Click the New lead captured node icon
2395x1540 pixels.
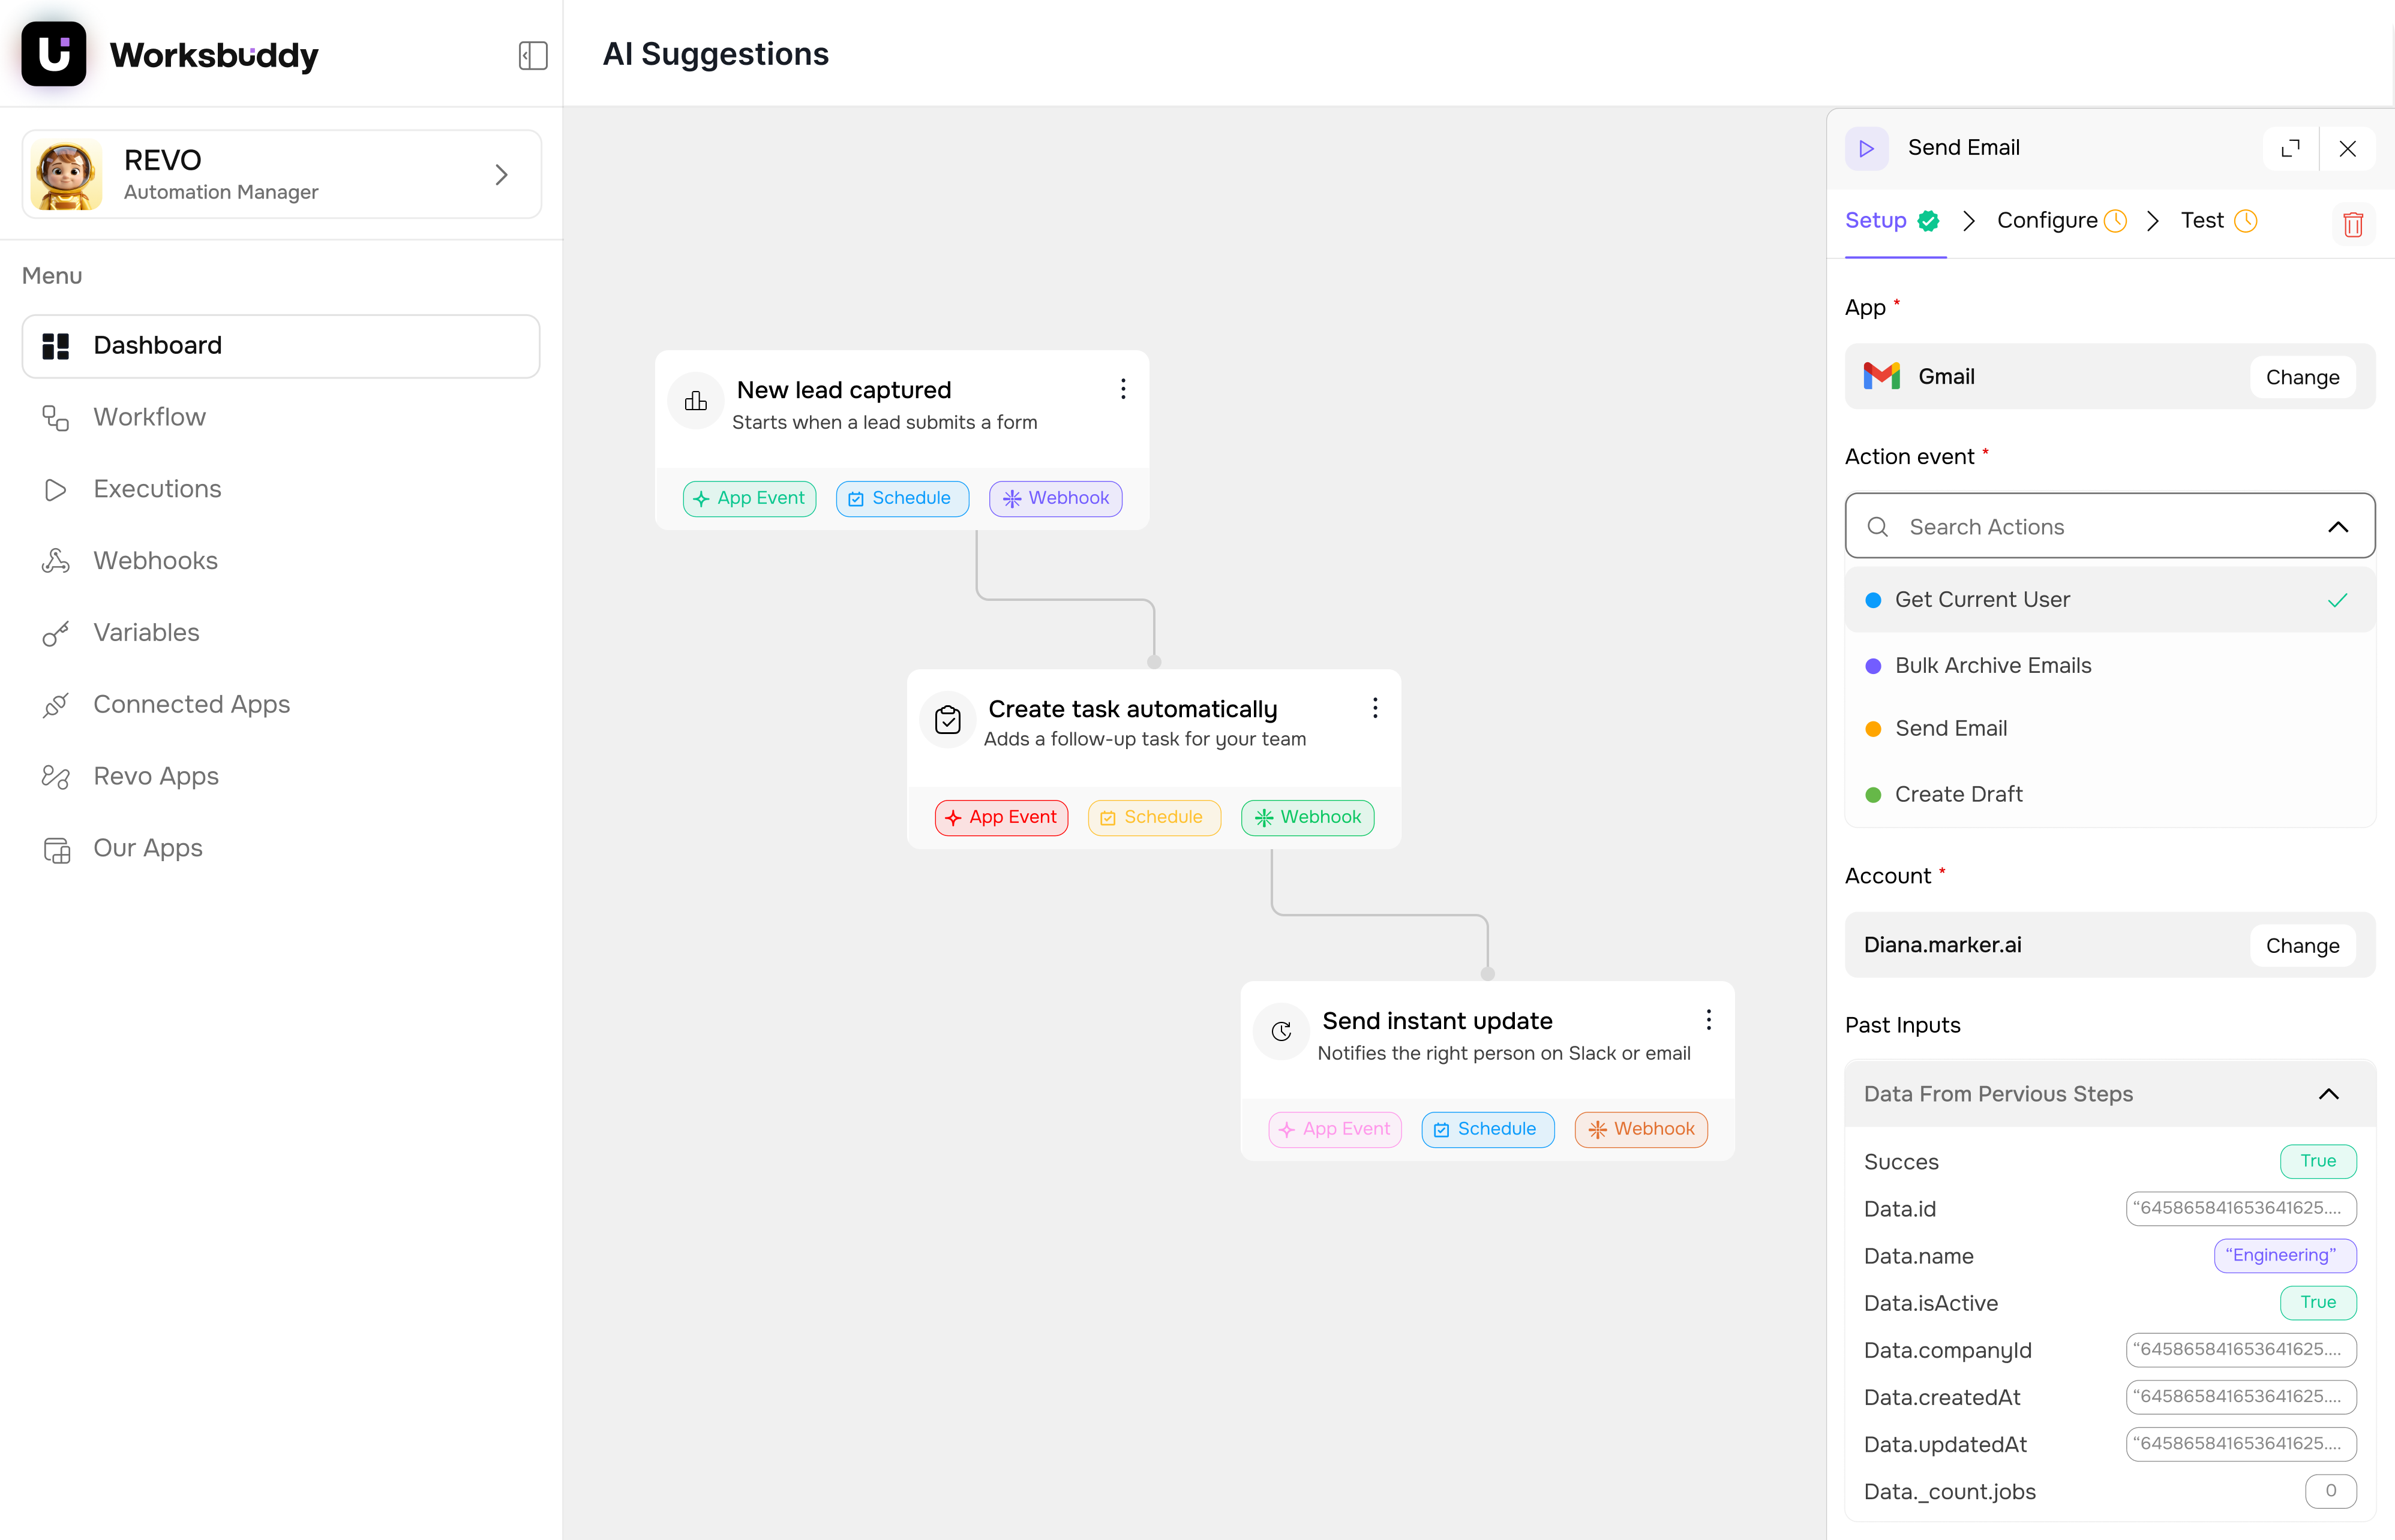(x=697, y=402)
